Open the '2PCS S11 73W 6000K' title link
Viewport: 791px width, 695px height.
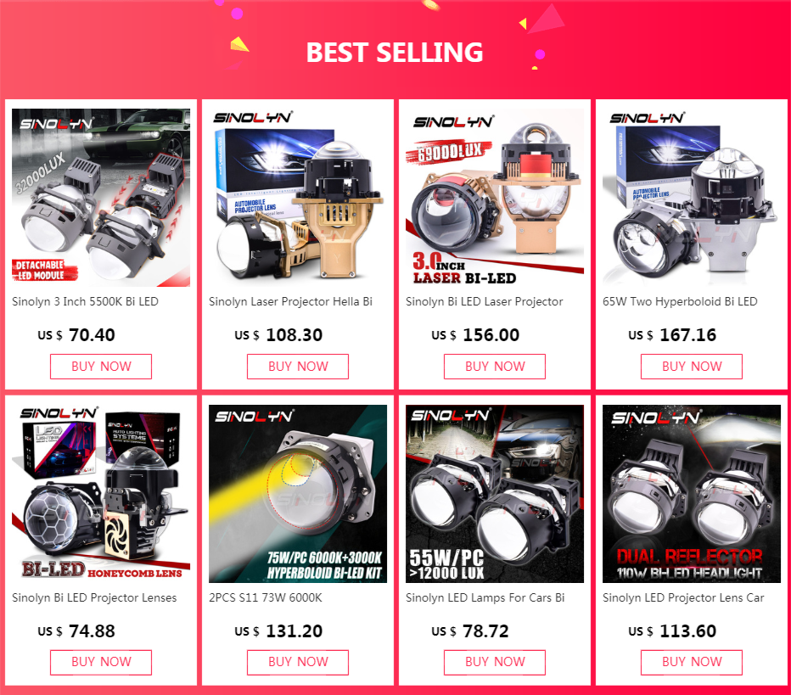click(266, 597)
